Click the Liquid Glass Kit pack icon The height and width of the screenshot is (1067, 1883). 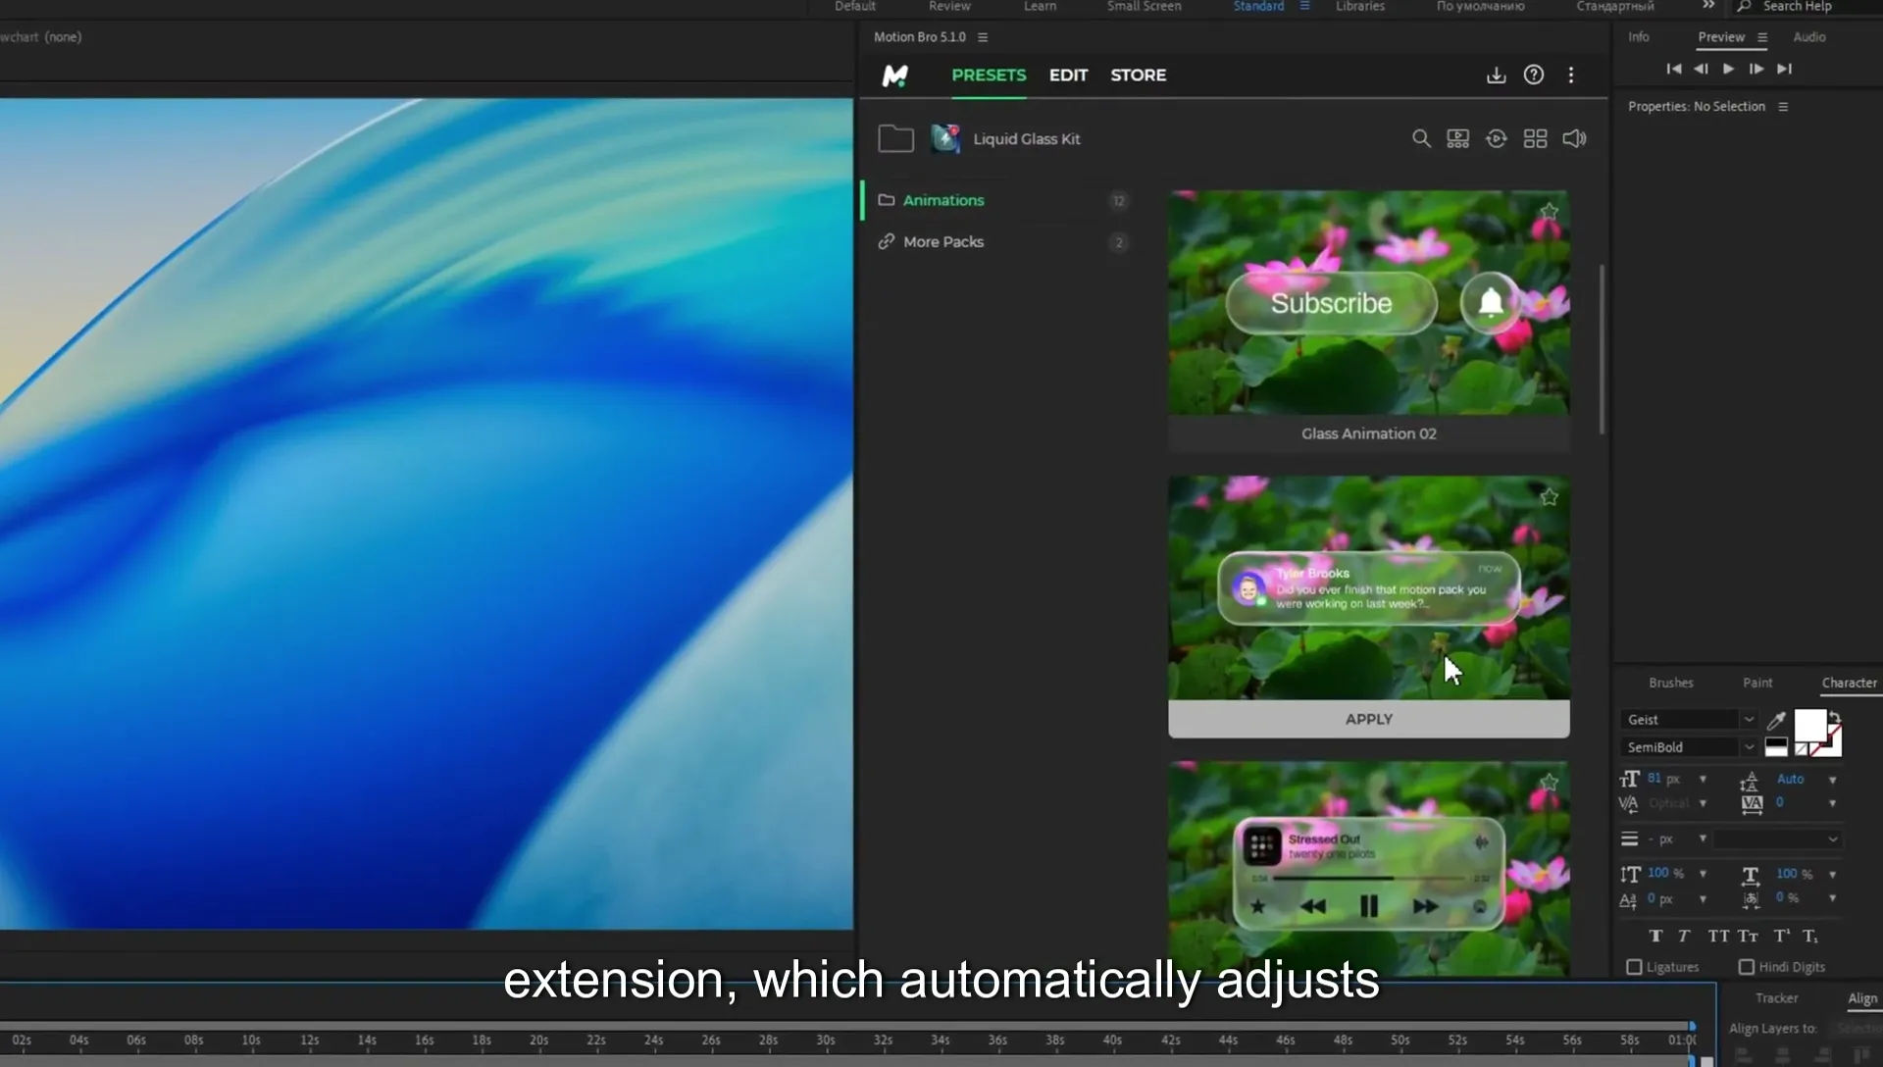click(x=945, y=138)
